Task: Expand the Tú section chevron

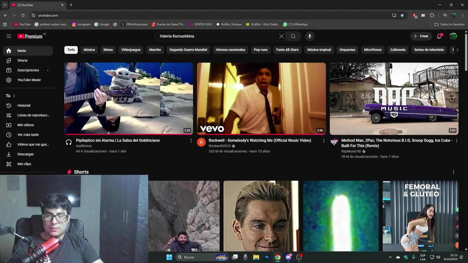Action: 14,96
